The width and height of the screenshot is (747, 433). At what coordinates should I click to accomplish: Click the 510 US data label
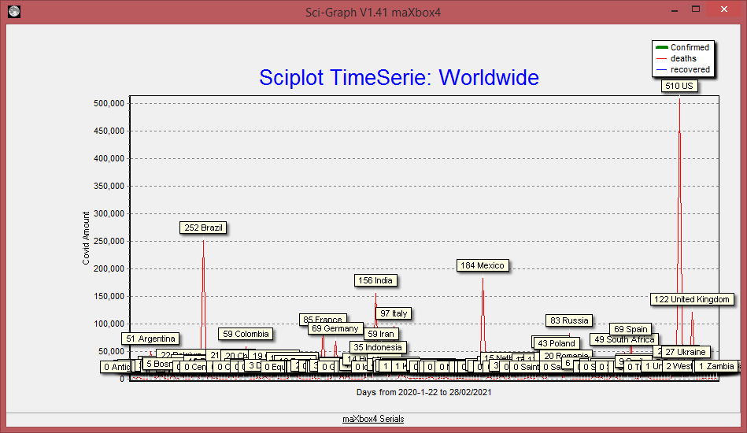click(679, 86)
